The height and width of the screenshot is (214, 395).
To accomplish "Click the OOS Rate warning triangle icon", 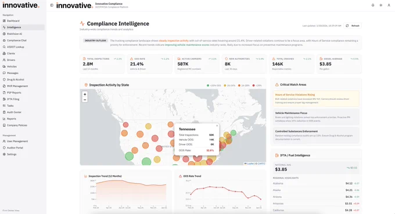I will 131,59.
